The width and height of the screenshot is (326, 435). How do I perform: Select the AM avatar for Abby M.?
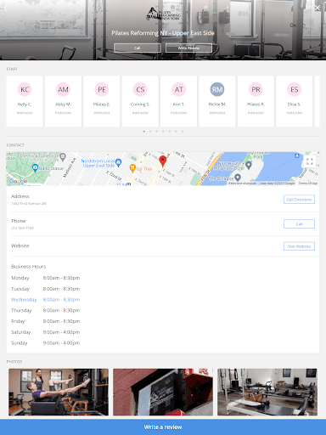[x=63, y=89]
